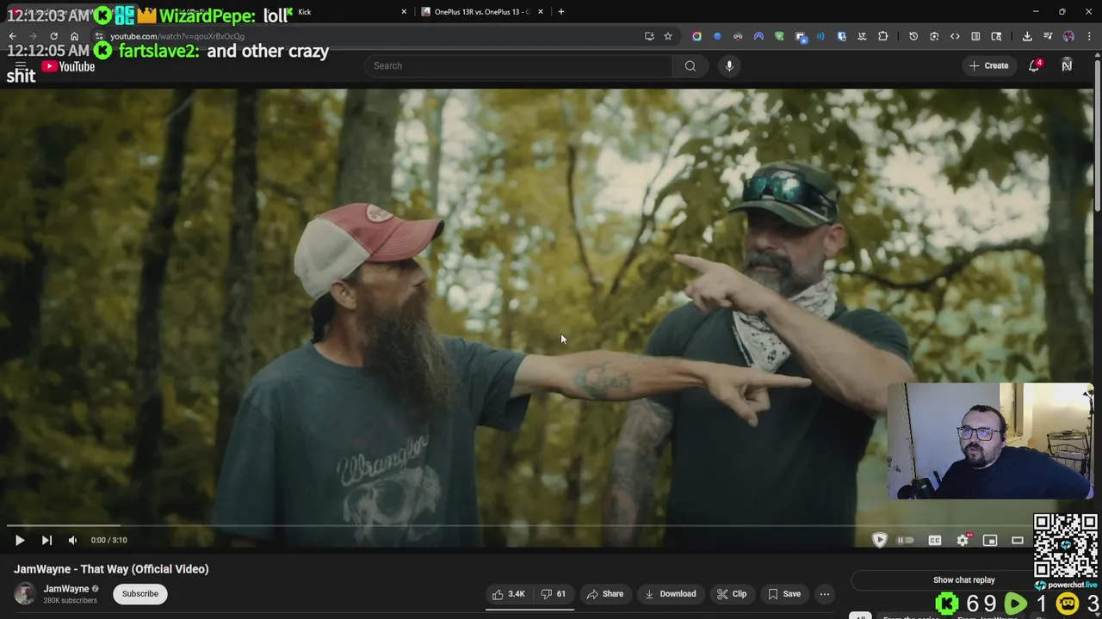Click the reading list side panel icon
The width and height of the screenshot is (1102, 619).
pyautogui.click(x=975, y=36)
